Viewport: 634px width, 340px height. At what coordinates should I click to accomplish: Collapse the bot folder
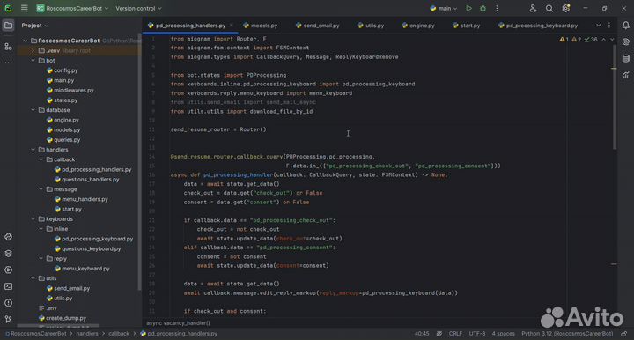pos(33,61)
